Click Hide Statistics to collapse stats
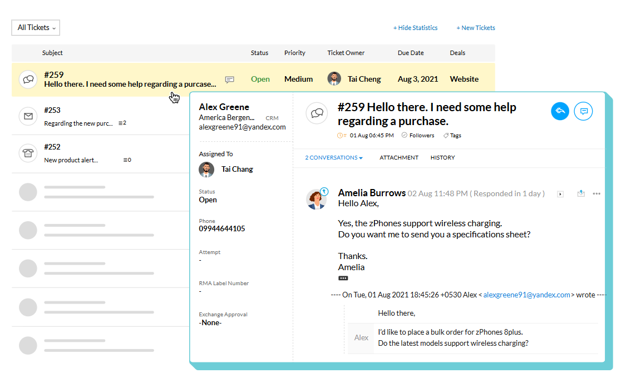Screen dimensions: 626x383 coord(415,27)
